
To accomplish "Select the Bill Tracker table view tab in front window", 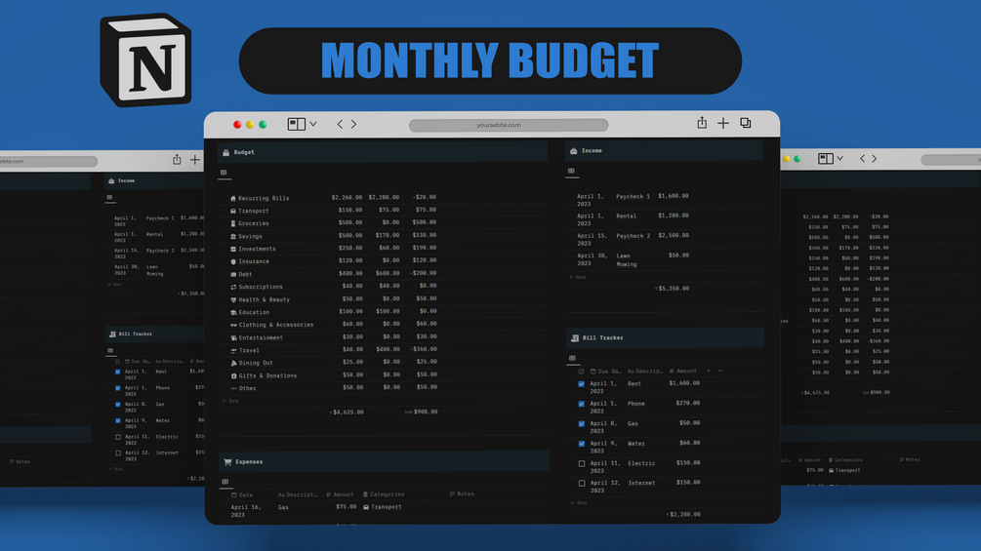I will tap(572, 359).
